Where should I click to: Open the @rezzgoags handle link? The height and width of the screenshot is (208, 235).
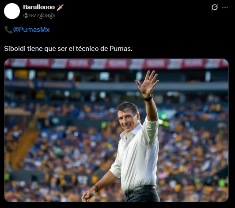coord(39,15)
